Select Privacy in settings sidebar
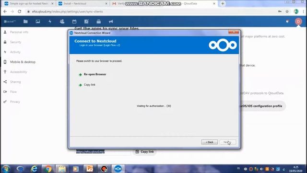The height and width of the screenshot is (173, 307). (15, 101)
